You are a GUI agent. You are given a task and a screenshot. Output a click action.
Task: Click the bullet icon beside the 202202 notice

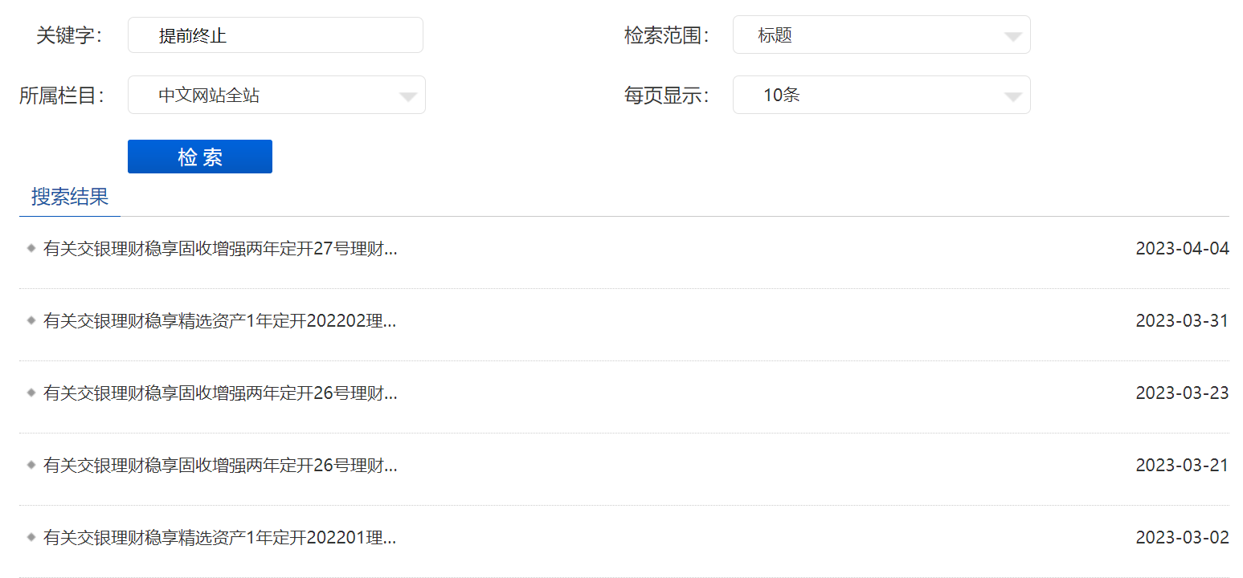[x=31, y=320]
